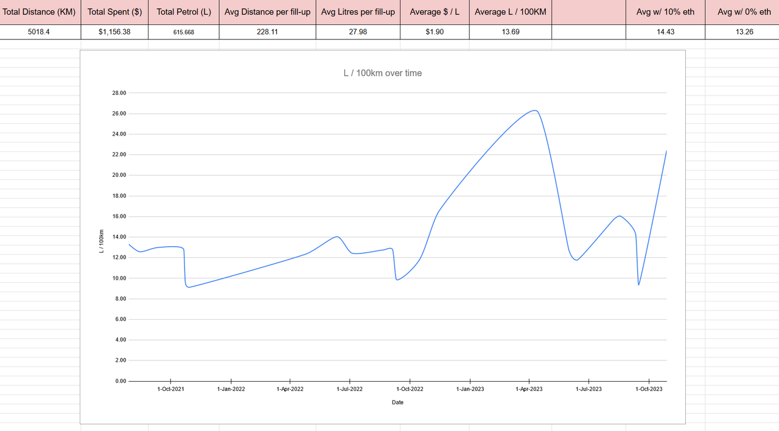Select the Average L / 100KM header cell
The height and width of the screenshot is (431, 779).
pyautogui.click(x=510, y=12)
